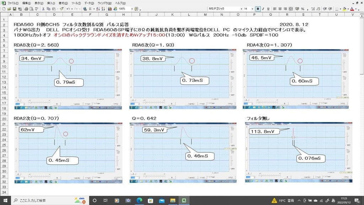
Task: Merge and center the selected cells
Action: (x=291, y=9)
